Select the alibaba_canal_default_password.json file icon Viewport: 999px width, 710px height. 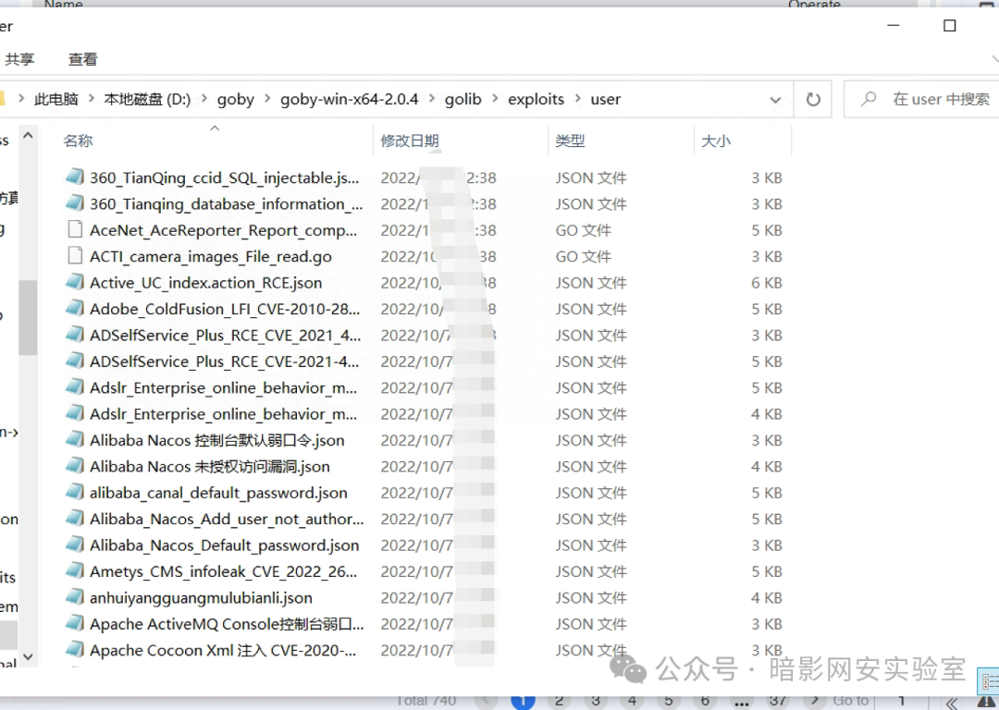pyautogui.click(x=75, y=492)
